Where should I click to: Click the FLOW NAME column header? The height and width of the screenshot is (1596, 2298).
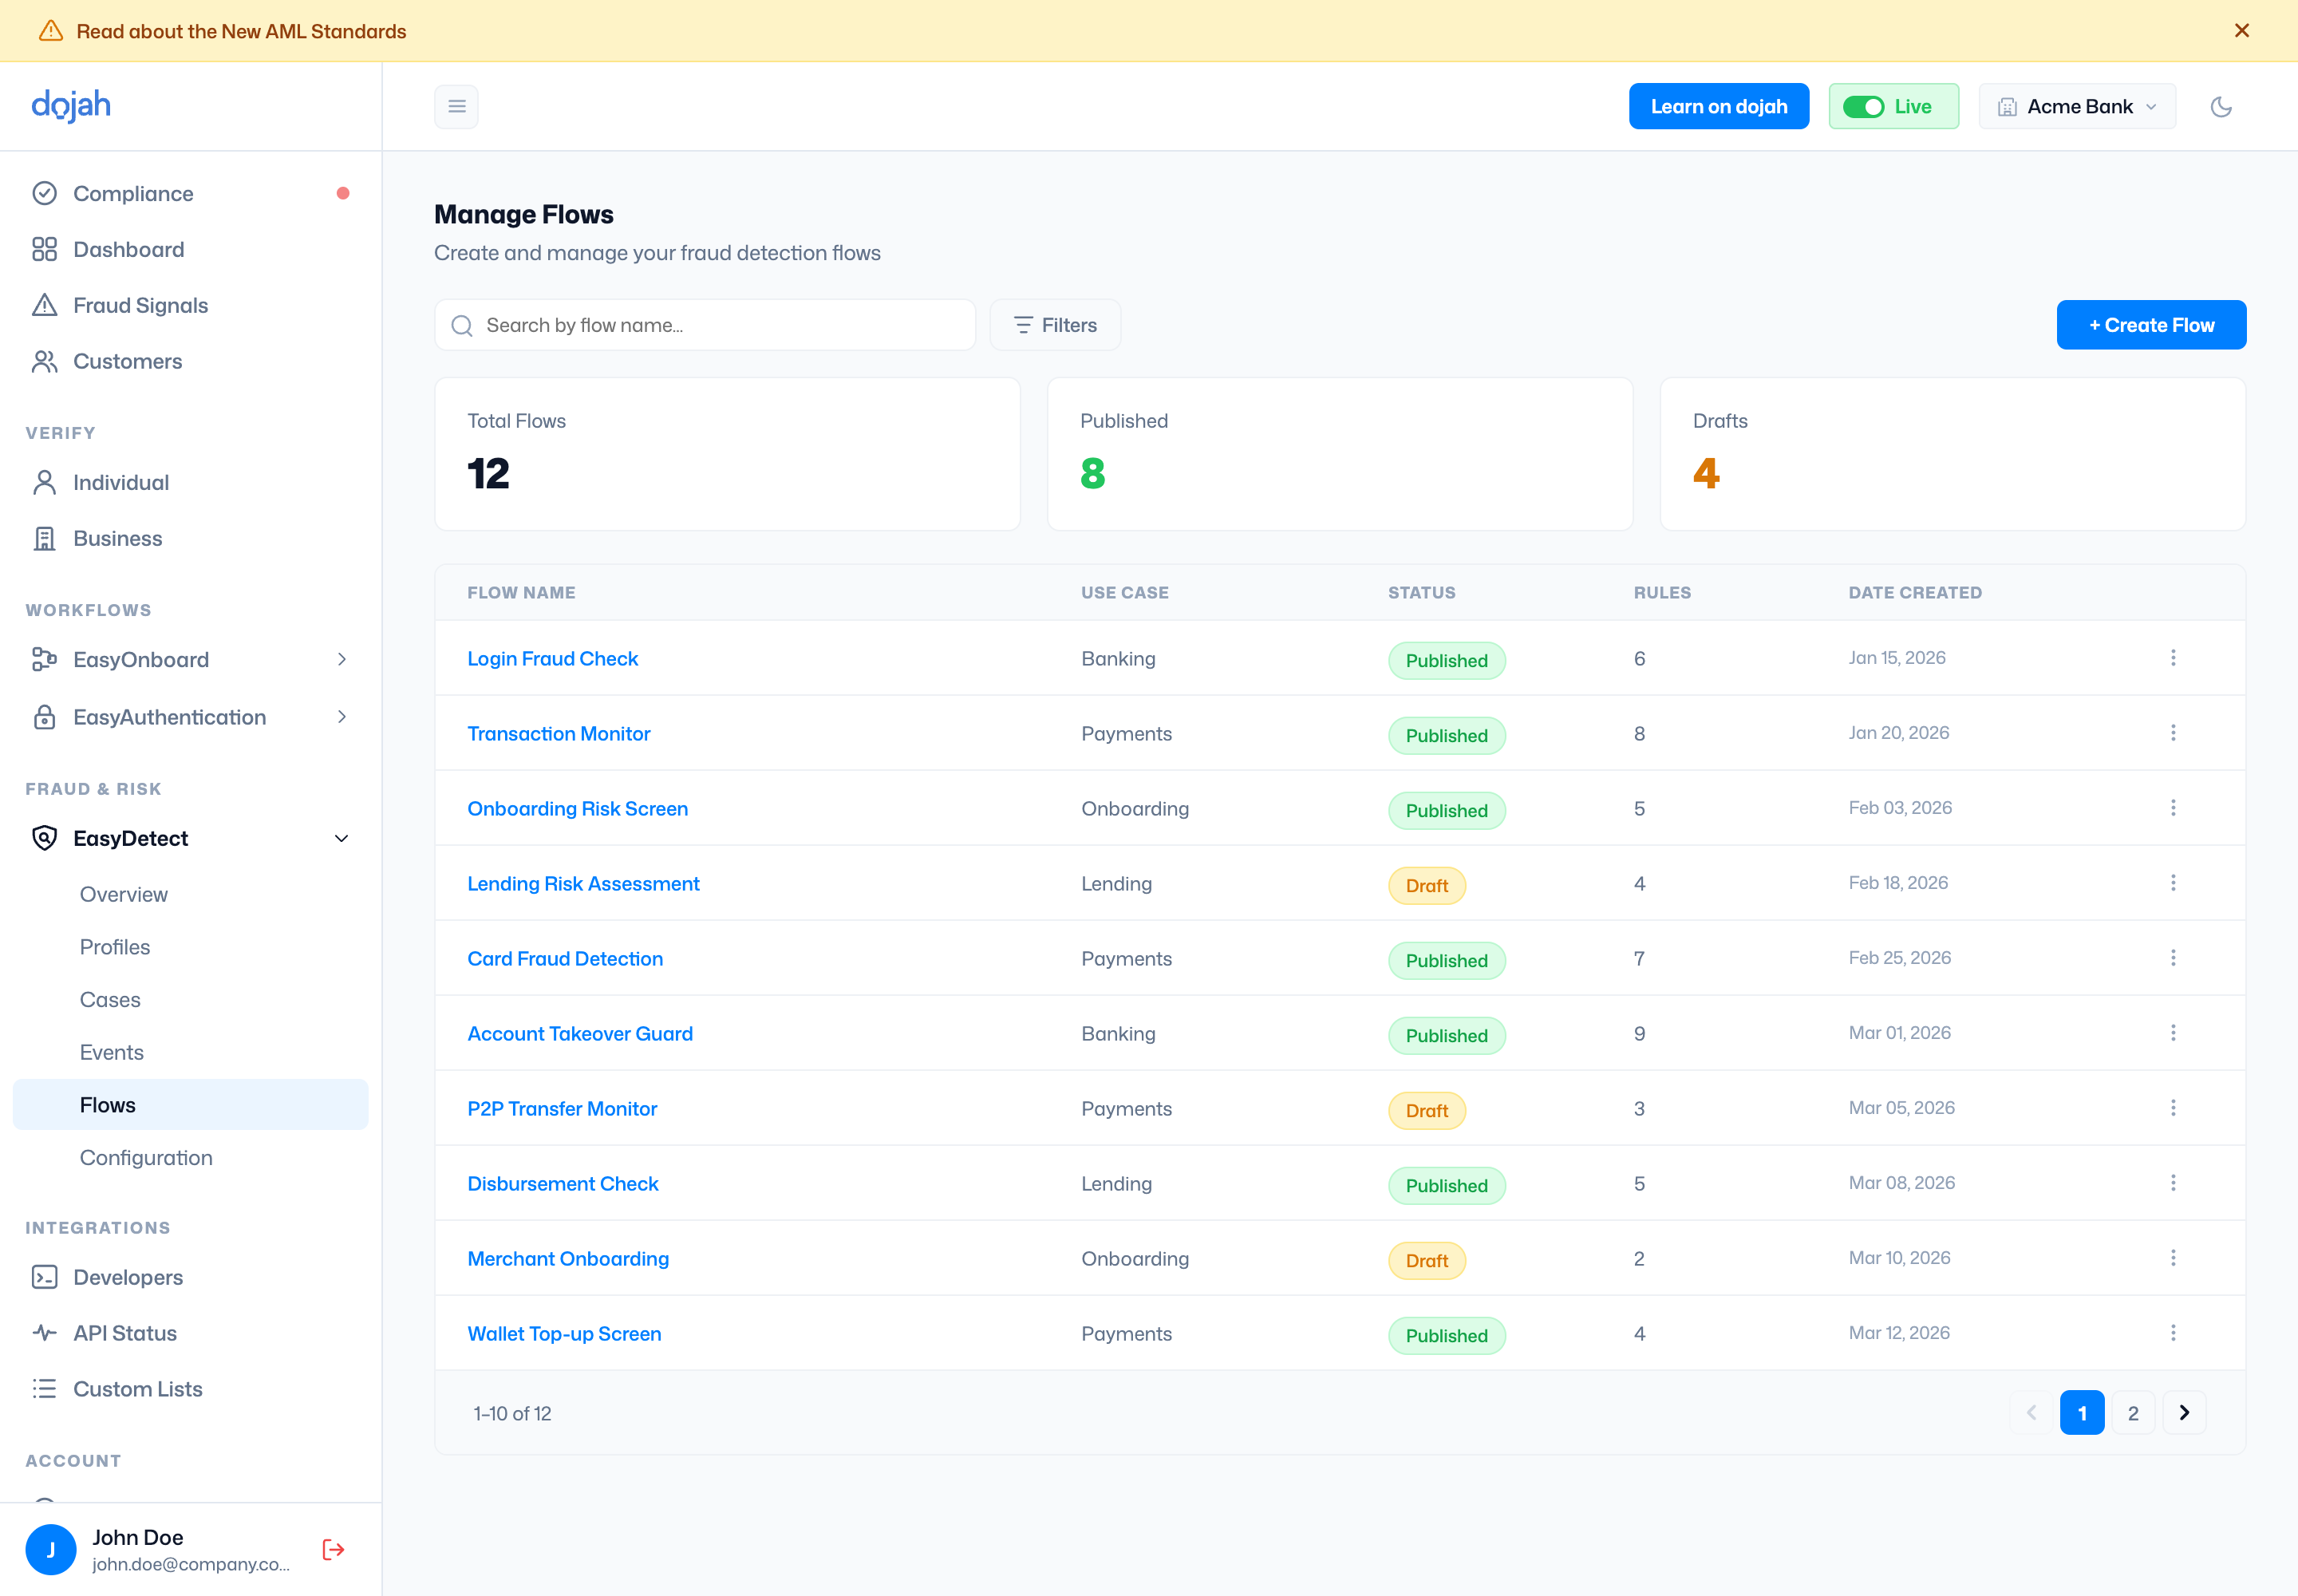(x=521, y=593)
